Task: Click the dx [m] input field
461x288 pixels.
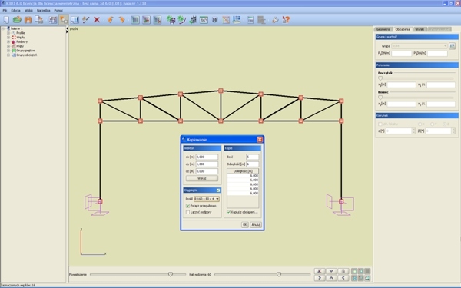Action: coord(207,157)
